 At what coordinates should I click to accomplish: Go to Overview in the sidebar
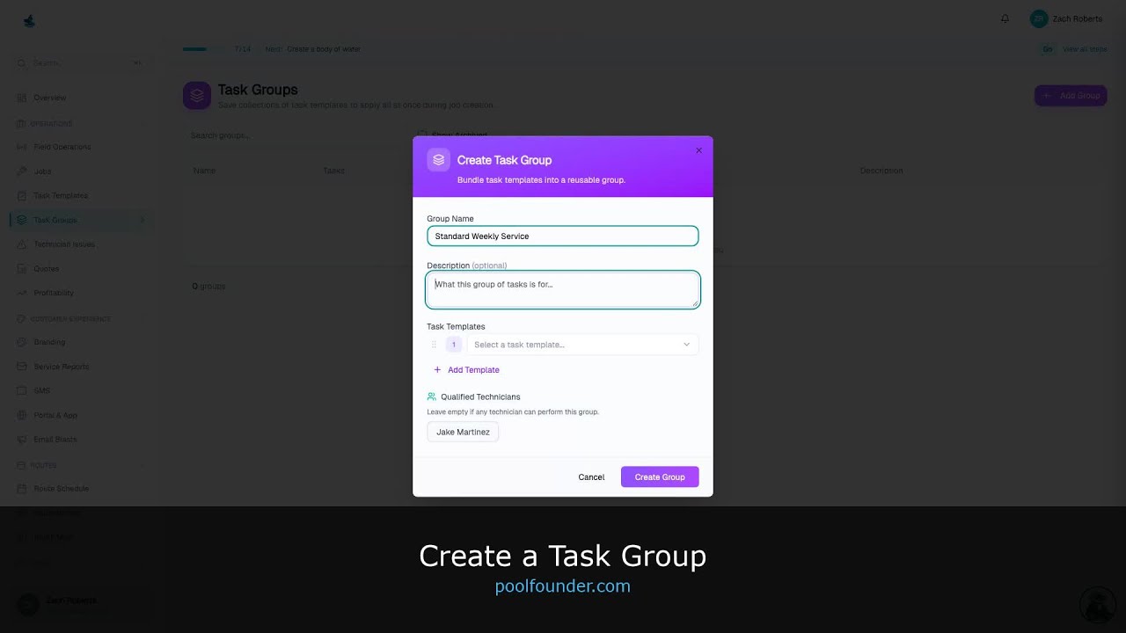pos(50,98)
